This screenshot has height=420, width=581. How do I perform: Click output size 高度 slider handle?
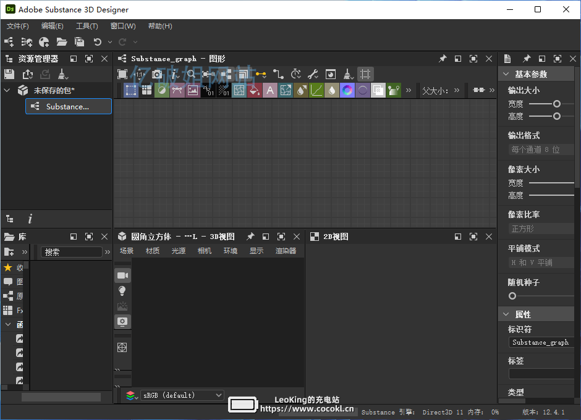point(556,116)
